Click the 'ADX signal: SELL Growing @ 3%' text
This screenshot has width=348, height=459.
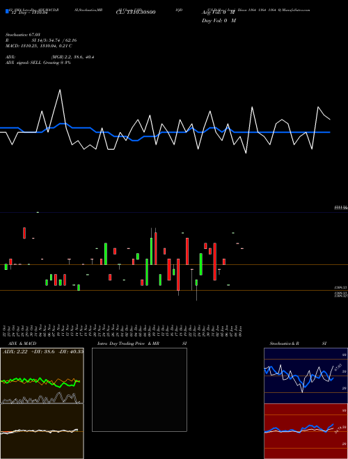coord(38,63)
